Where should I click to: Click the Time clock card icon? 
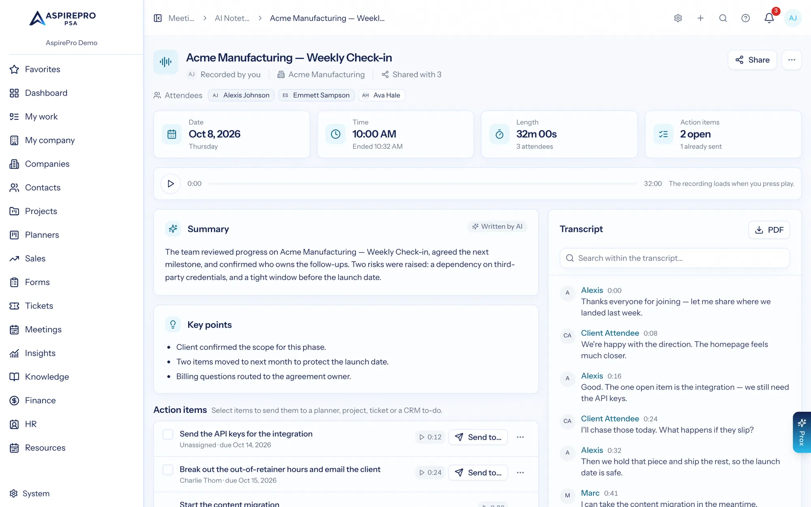(335, 134)
